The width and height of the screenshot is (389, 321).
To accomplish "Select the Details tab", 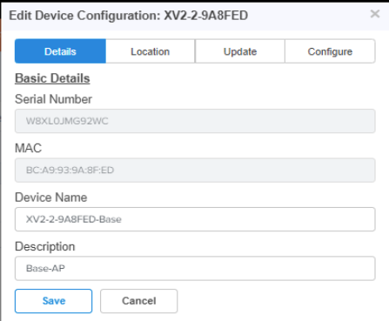I will tap(60, 51).
